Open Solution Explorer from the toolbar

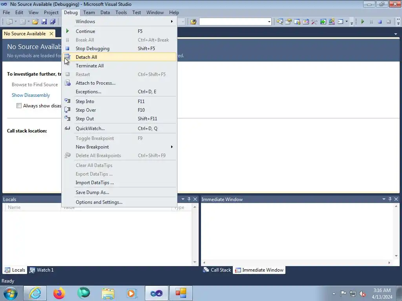(280, 22)
